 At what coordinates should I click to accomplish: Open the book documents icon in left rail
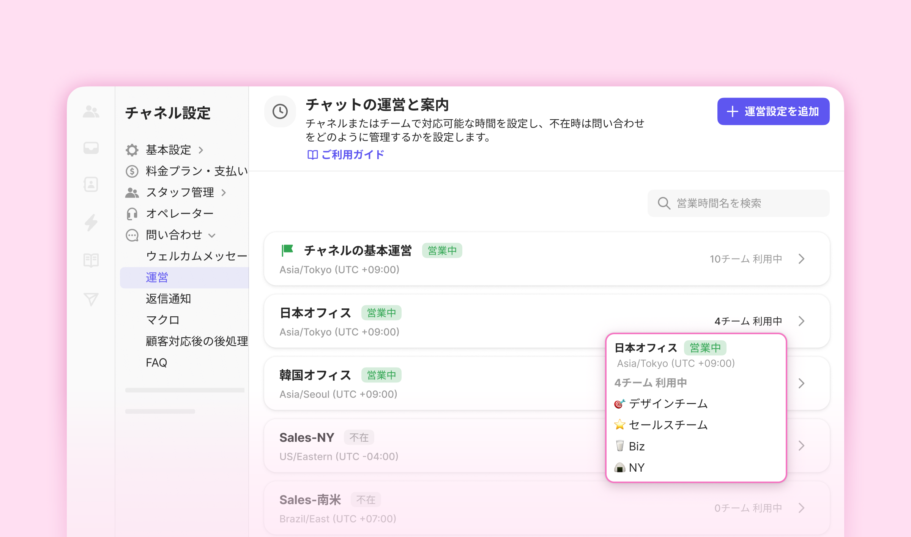click(x=91, y=261)
